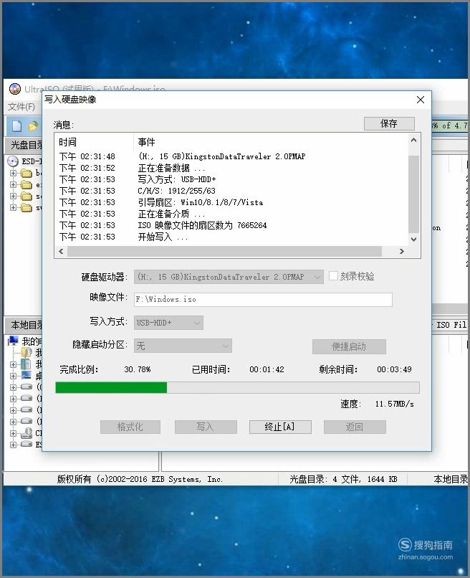Click the message log vertical scrollbar thumb
Screen dimensions: 470x578
413,194
